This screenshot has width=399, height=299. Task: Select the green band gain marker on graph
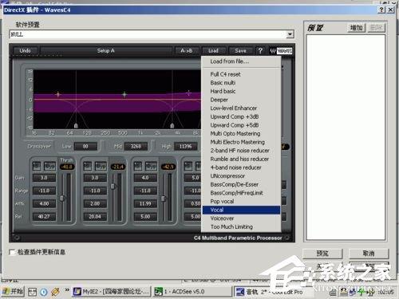click(124, 94)
